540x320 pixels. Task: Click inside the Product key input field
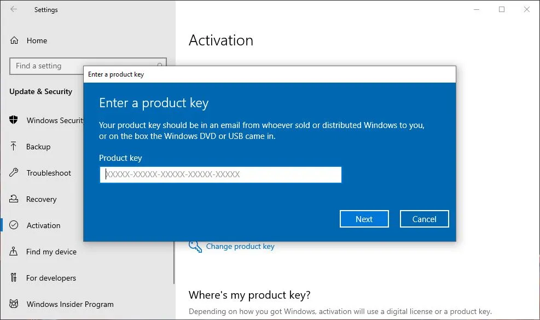click(x=220, y=174)
